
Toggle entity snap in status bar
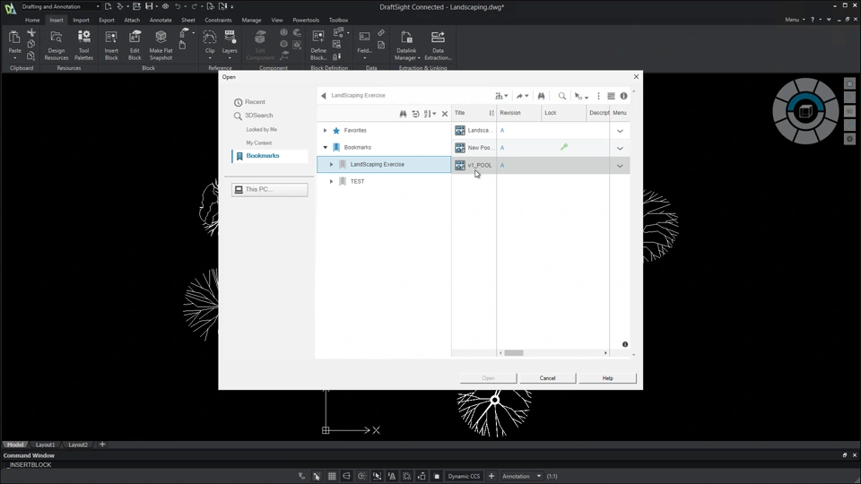click(x=377, y=476)
